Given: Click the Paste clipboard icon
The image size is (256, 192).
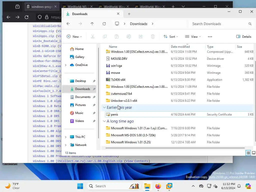Looking at the screenshot, I should coord(117,36).
